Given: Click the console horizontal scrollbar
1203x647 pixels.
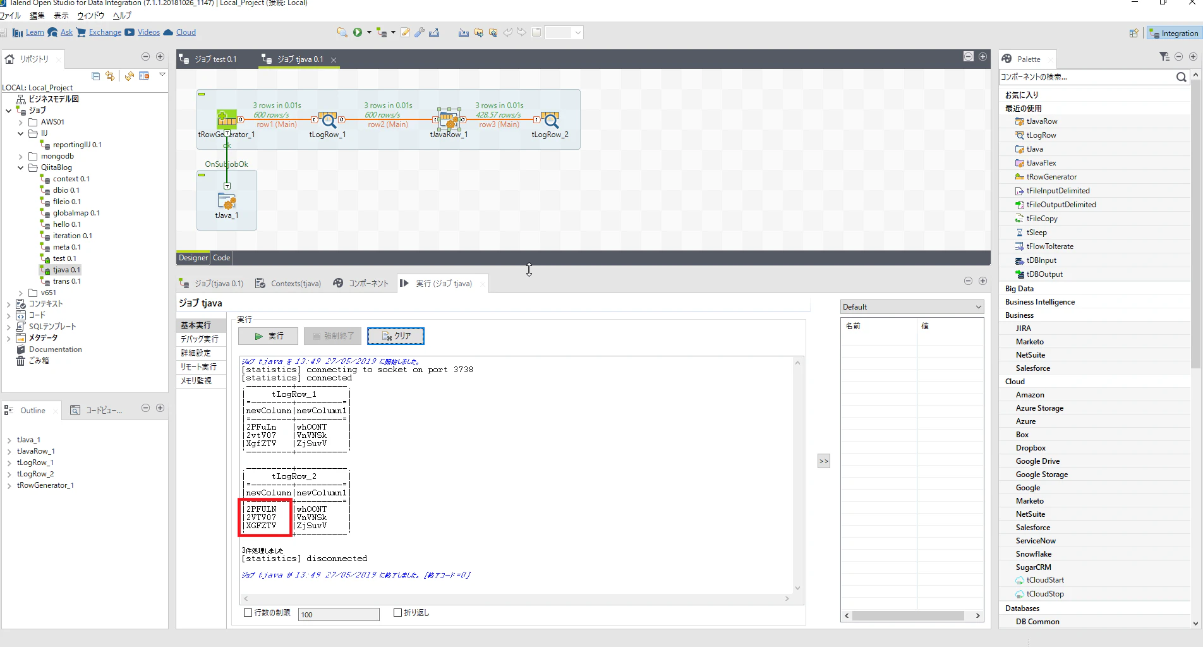Looking at the screenshot, I should (x=517, y=598).
